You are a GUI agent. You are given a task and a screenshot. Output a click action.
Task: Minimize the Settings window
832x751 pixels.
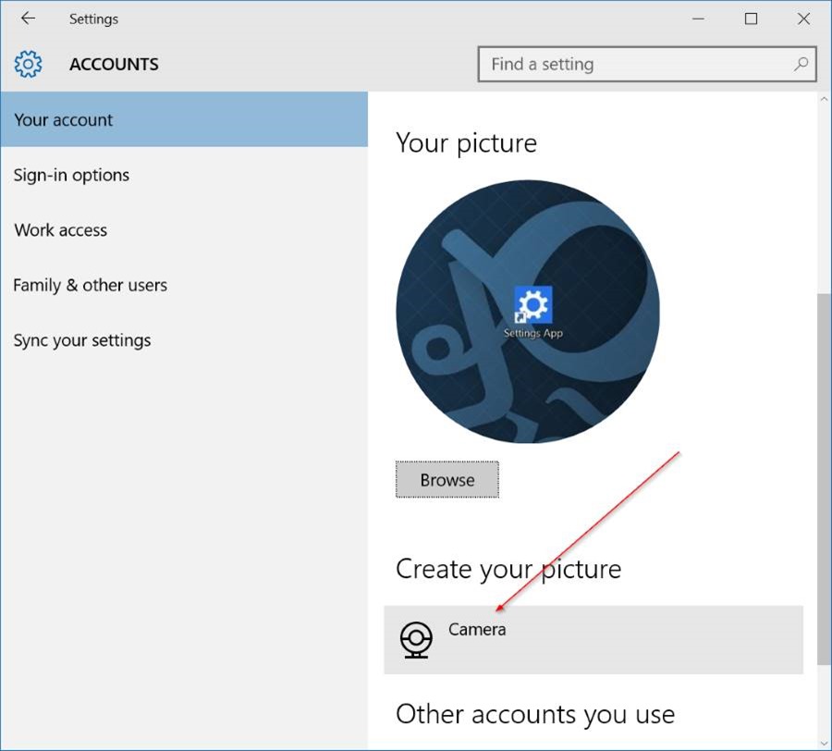[700, 18]
